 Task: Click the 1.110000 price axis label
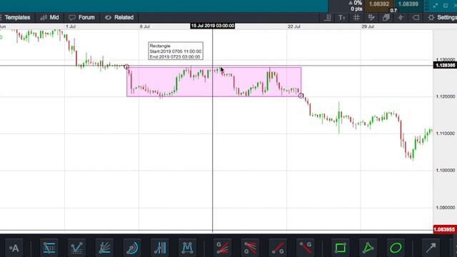[x=446, y=133]
